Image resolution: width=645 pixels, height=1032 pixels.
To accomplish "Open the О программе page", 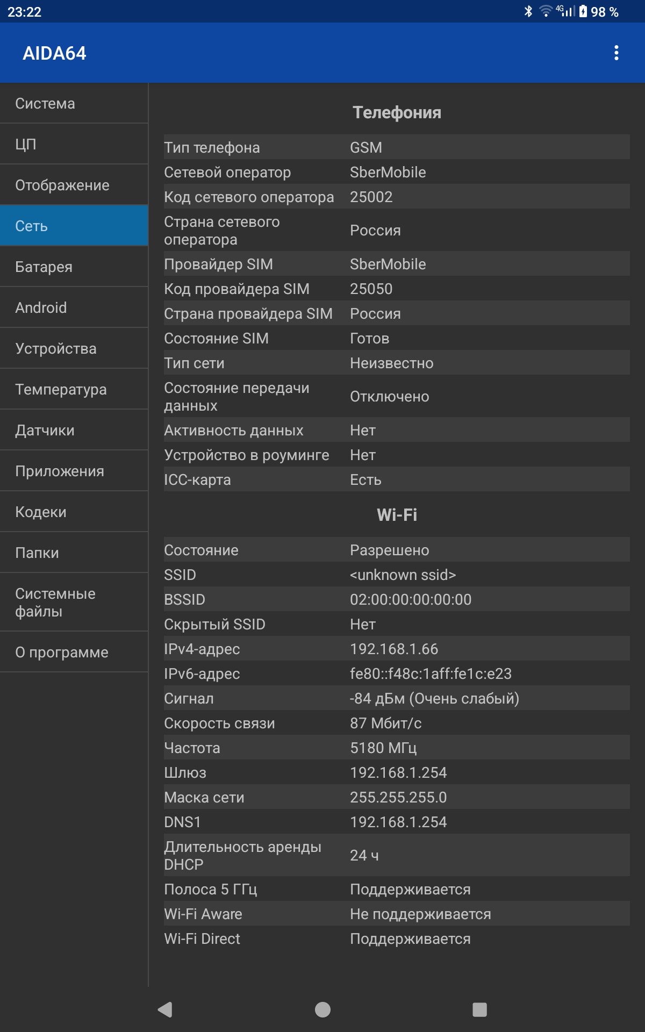I will [x=74, y=652].
